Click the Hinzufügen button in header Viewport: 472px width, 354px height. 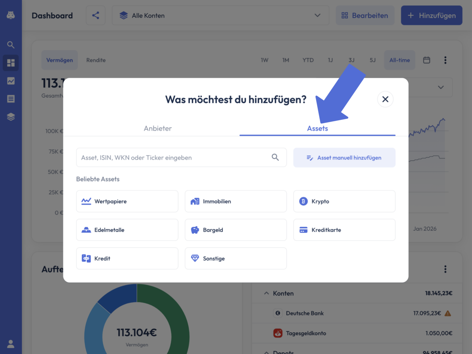coord(432,15)
